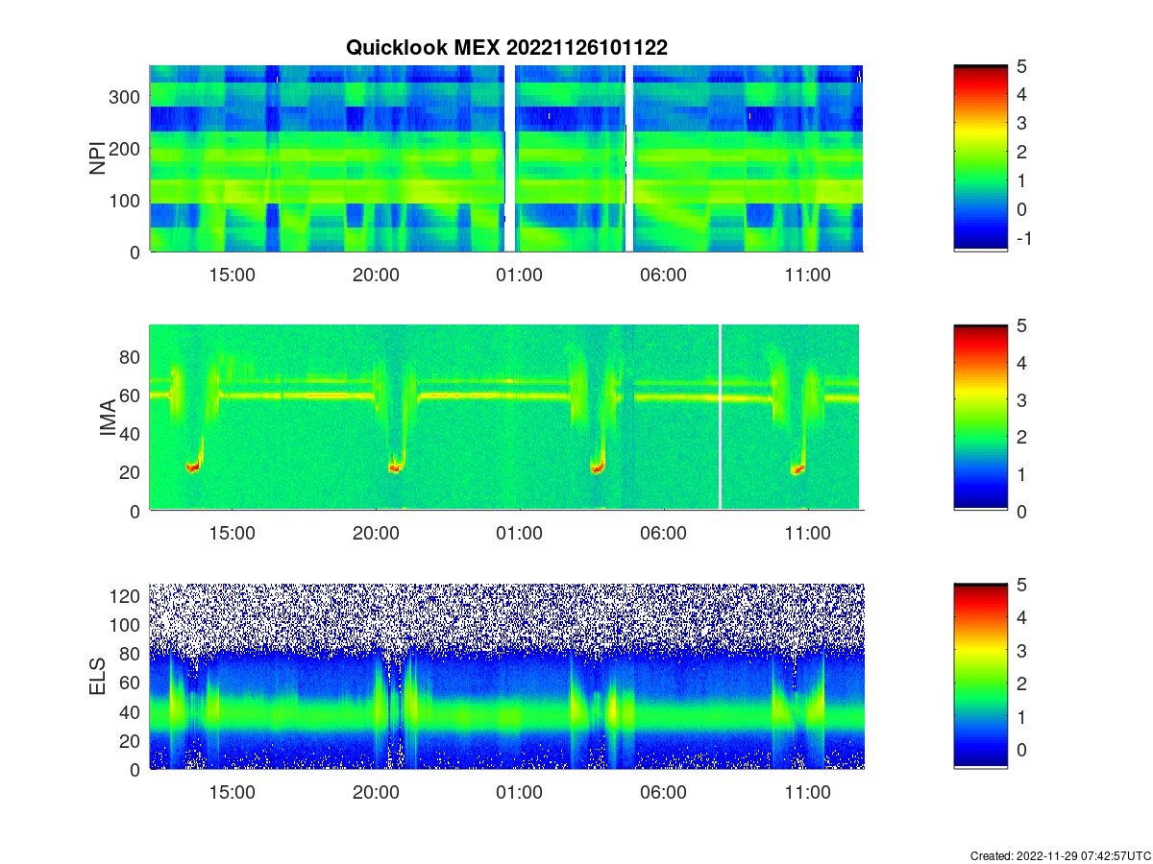Click the ELS plot color bar
Image resolution: width=1153 pixels, height=864 pixels.
pos(980,676)
